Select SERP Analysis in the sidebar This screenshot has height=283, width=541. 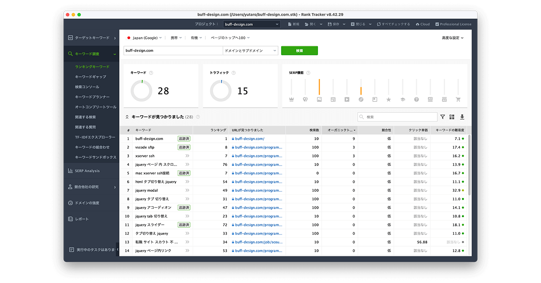coord(87,171)
